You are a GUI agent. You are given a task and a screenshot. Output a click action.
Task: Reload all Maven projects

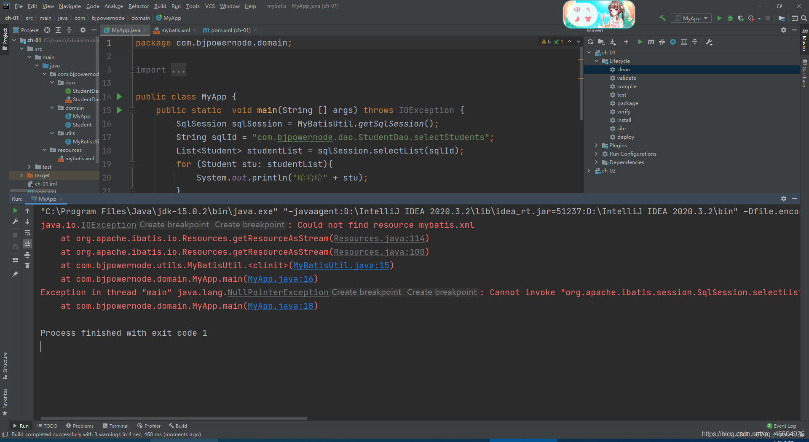tap(590, 42)
